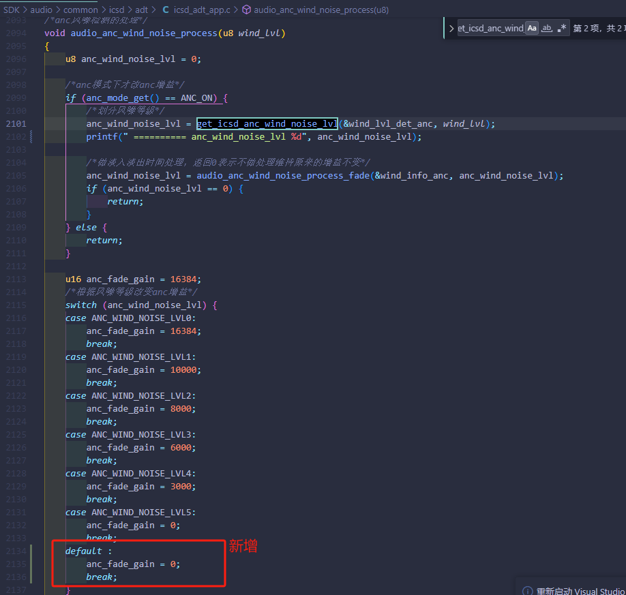The image size is (626, 595).
Task: Open the adt breadcrumb folder
Action: (141, 10)
